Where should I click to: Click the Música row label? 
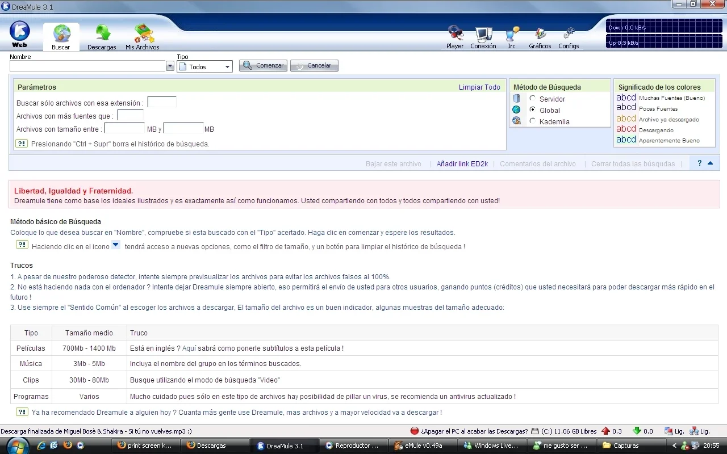(x=31, y=364)
